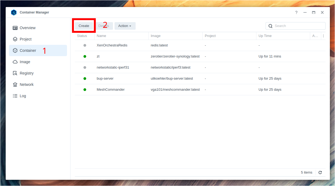
Task: Switch to the Image section
Action: [25, 62]
